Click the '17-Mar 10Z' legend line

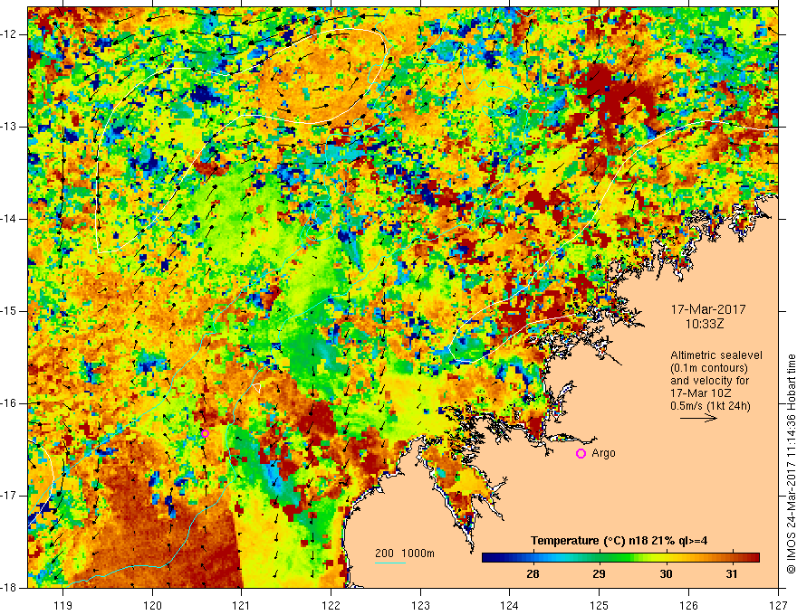pos(699,393)
